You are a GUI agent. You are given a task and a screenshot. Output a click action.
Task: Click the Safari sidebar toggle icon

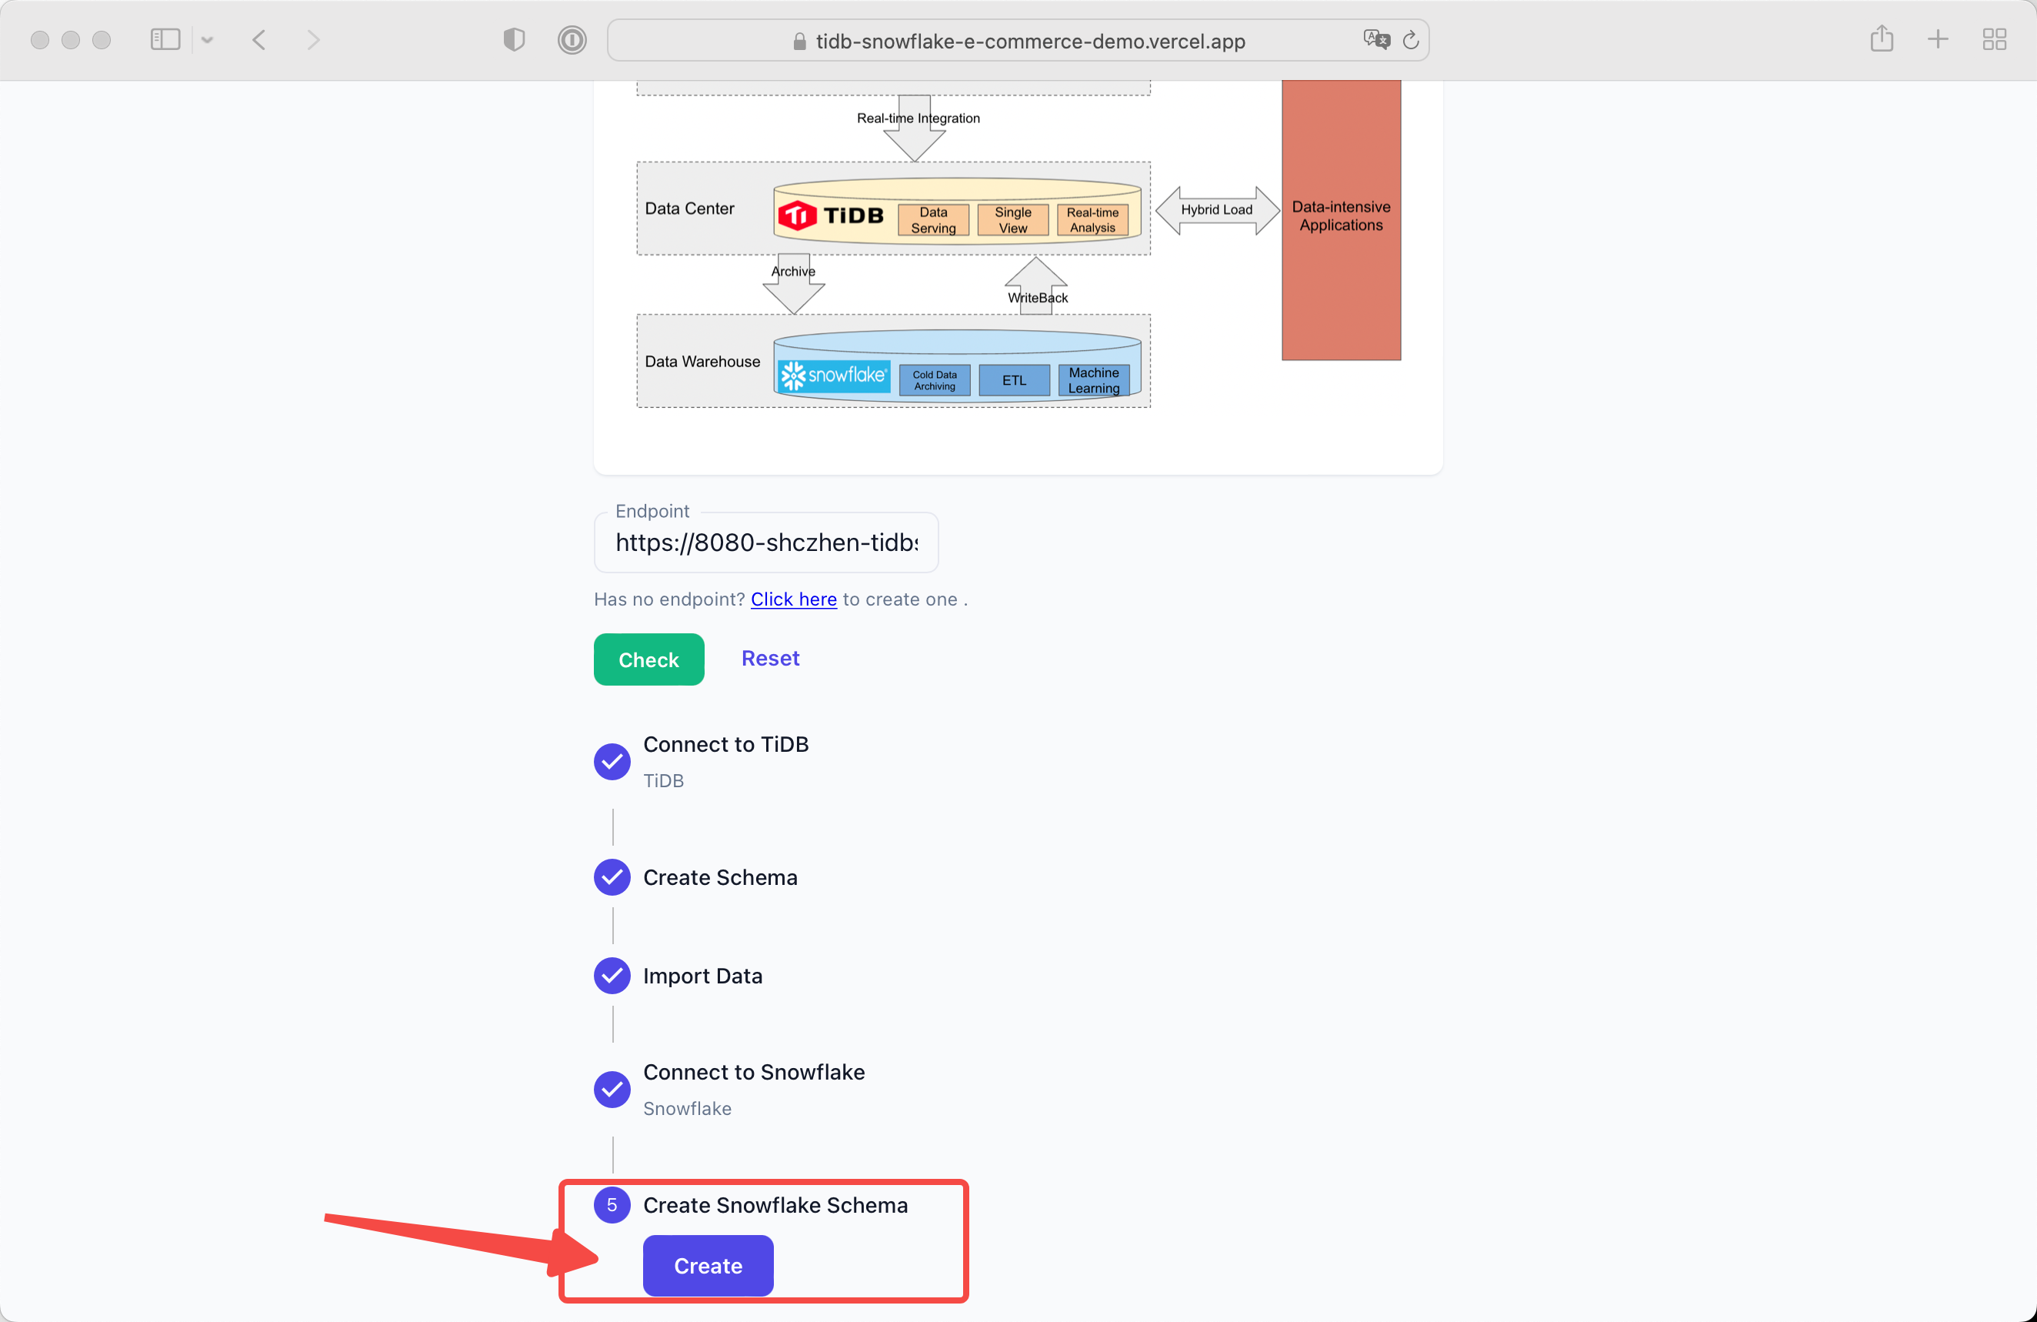point(165,39)
